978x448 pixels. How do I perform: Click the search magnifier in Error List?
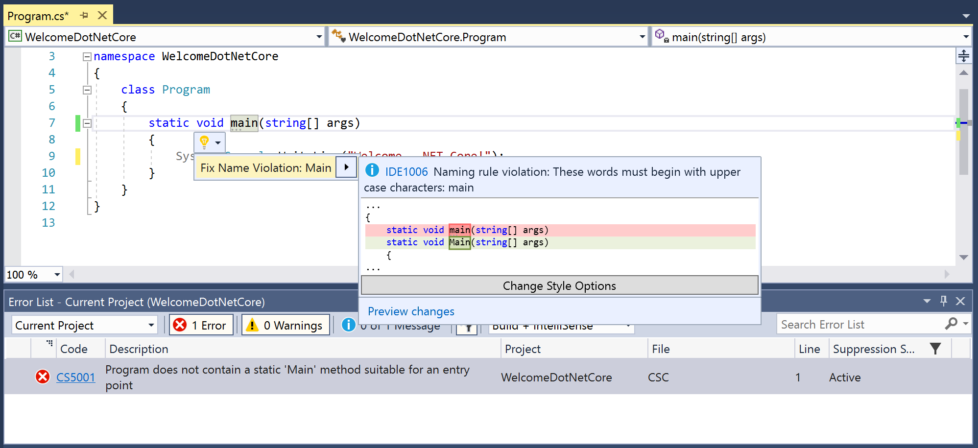click(x=951, y=324)
